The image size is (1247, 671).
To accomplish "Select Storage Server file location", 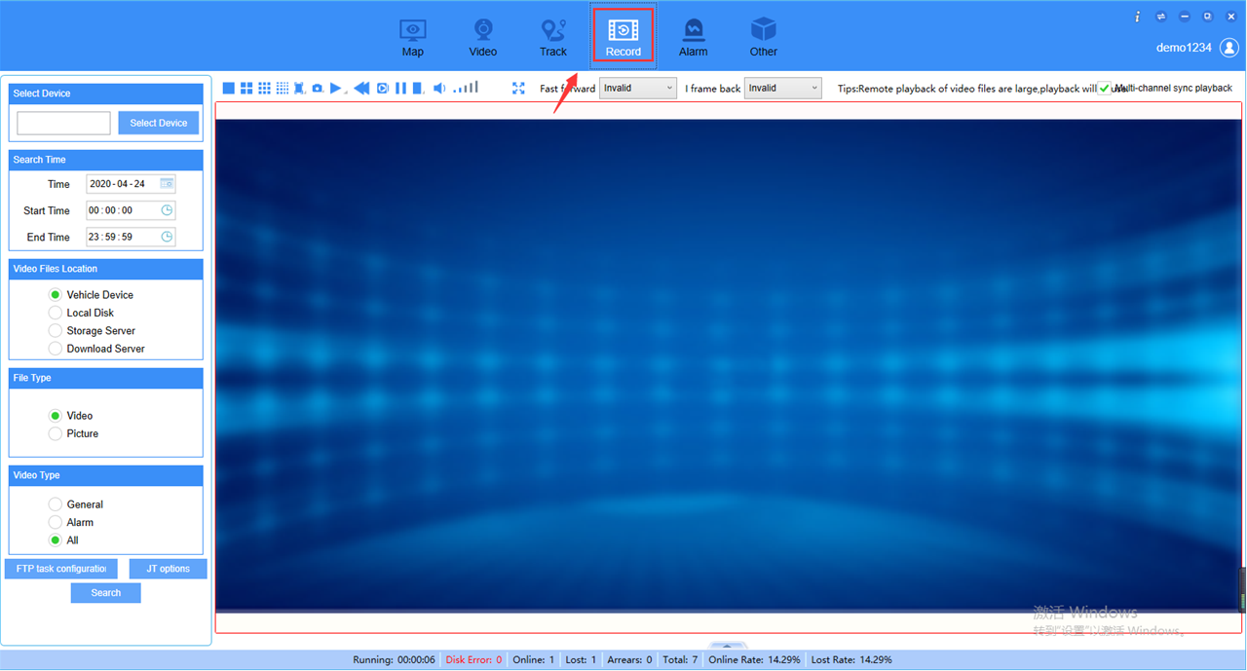I will click(x=56, y=331).
